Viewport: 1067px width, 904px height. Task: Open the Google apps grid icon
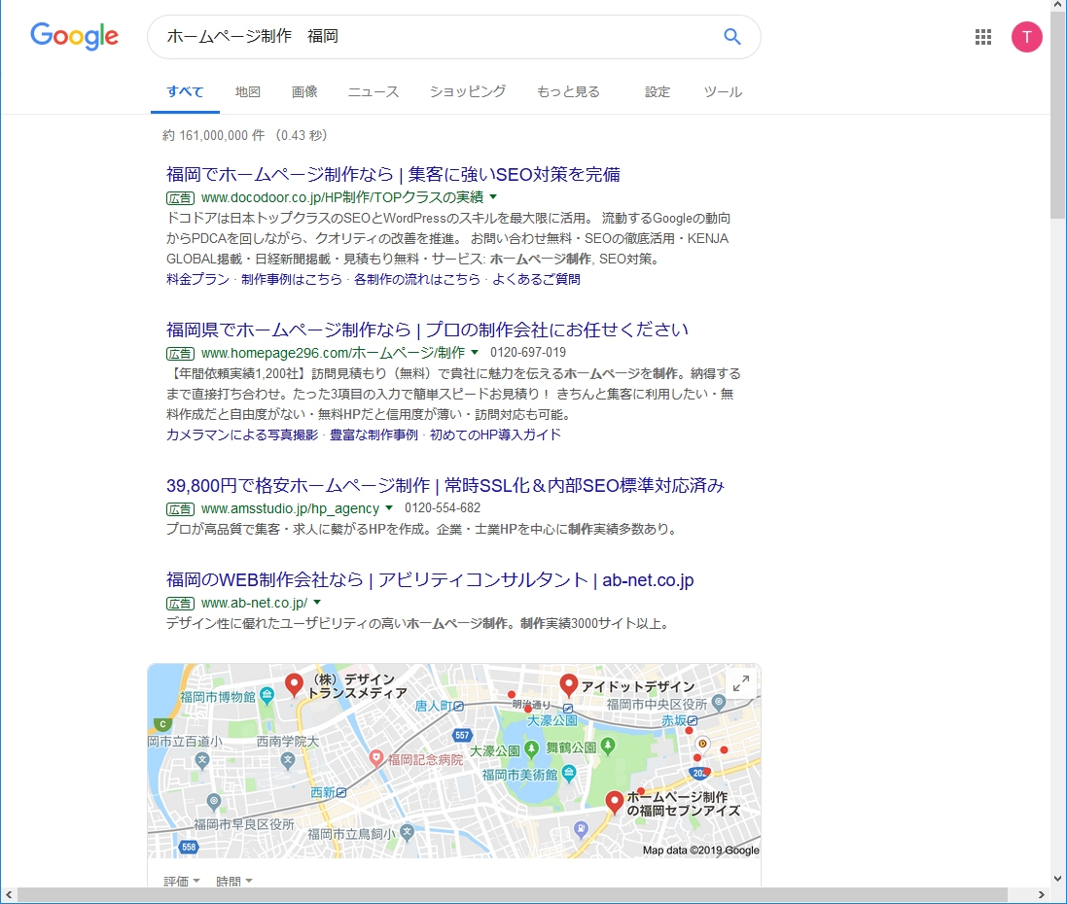point(983,37)
